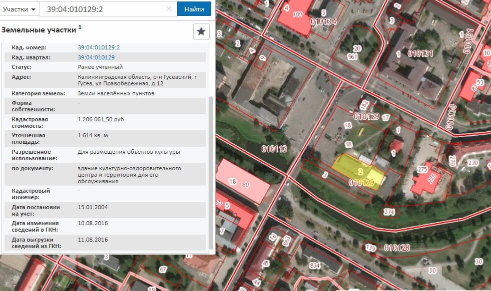The image size is (491, 291).
Task: Click the document-use text about культурно-оздоровительного центра
Action: pyautogui.click(x=129, y=175)
